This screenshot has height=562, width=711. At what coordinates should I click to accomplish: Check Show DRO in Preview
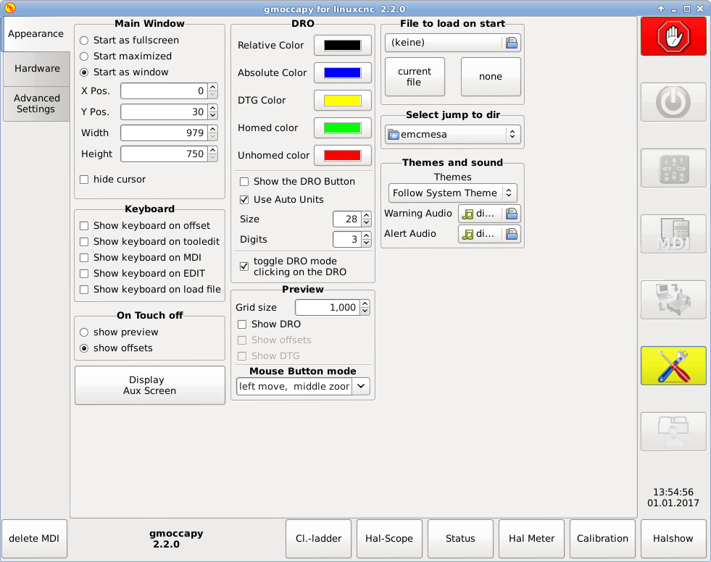tap(242, 324)
